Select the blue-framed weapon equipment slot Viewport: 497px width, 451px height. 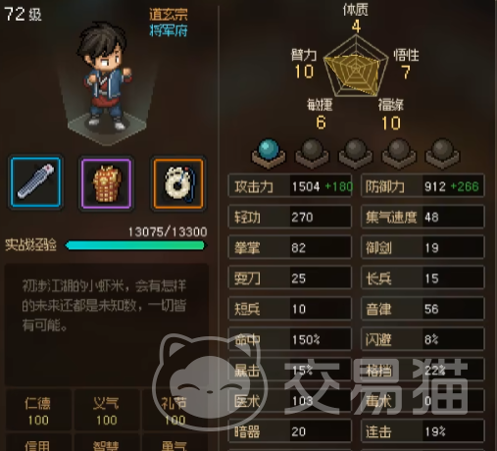click(35, 182)
